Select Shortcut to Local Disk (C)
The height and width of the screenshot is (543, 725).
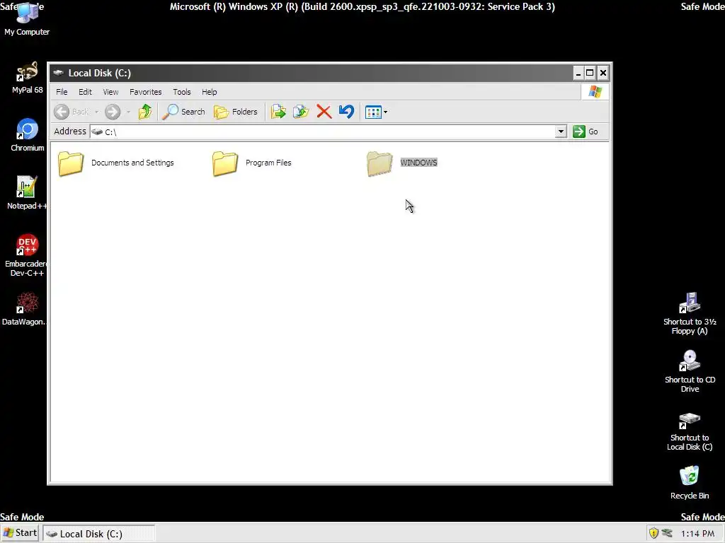[690, 432]
